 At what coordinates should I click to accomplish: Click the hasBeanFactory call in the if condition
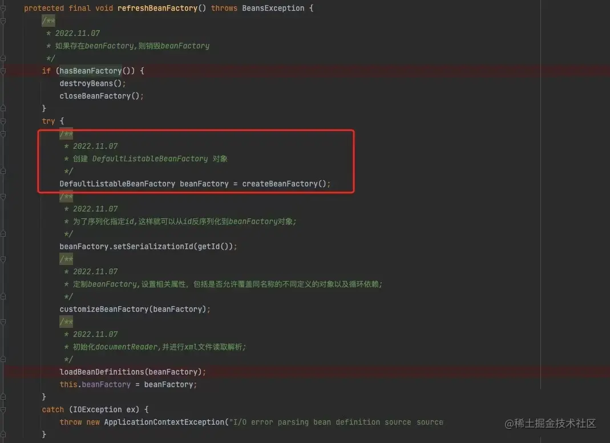[90, 71]
